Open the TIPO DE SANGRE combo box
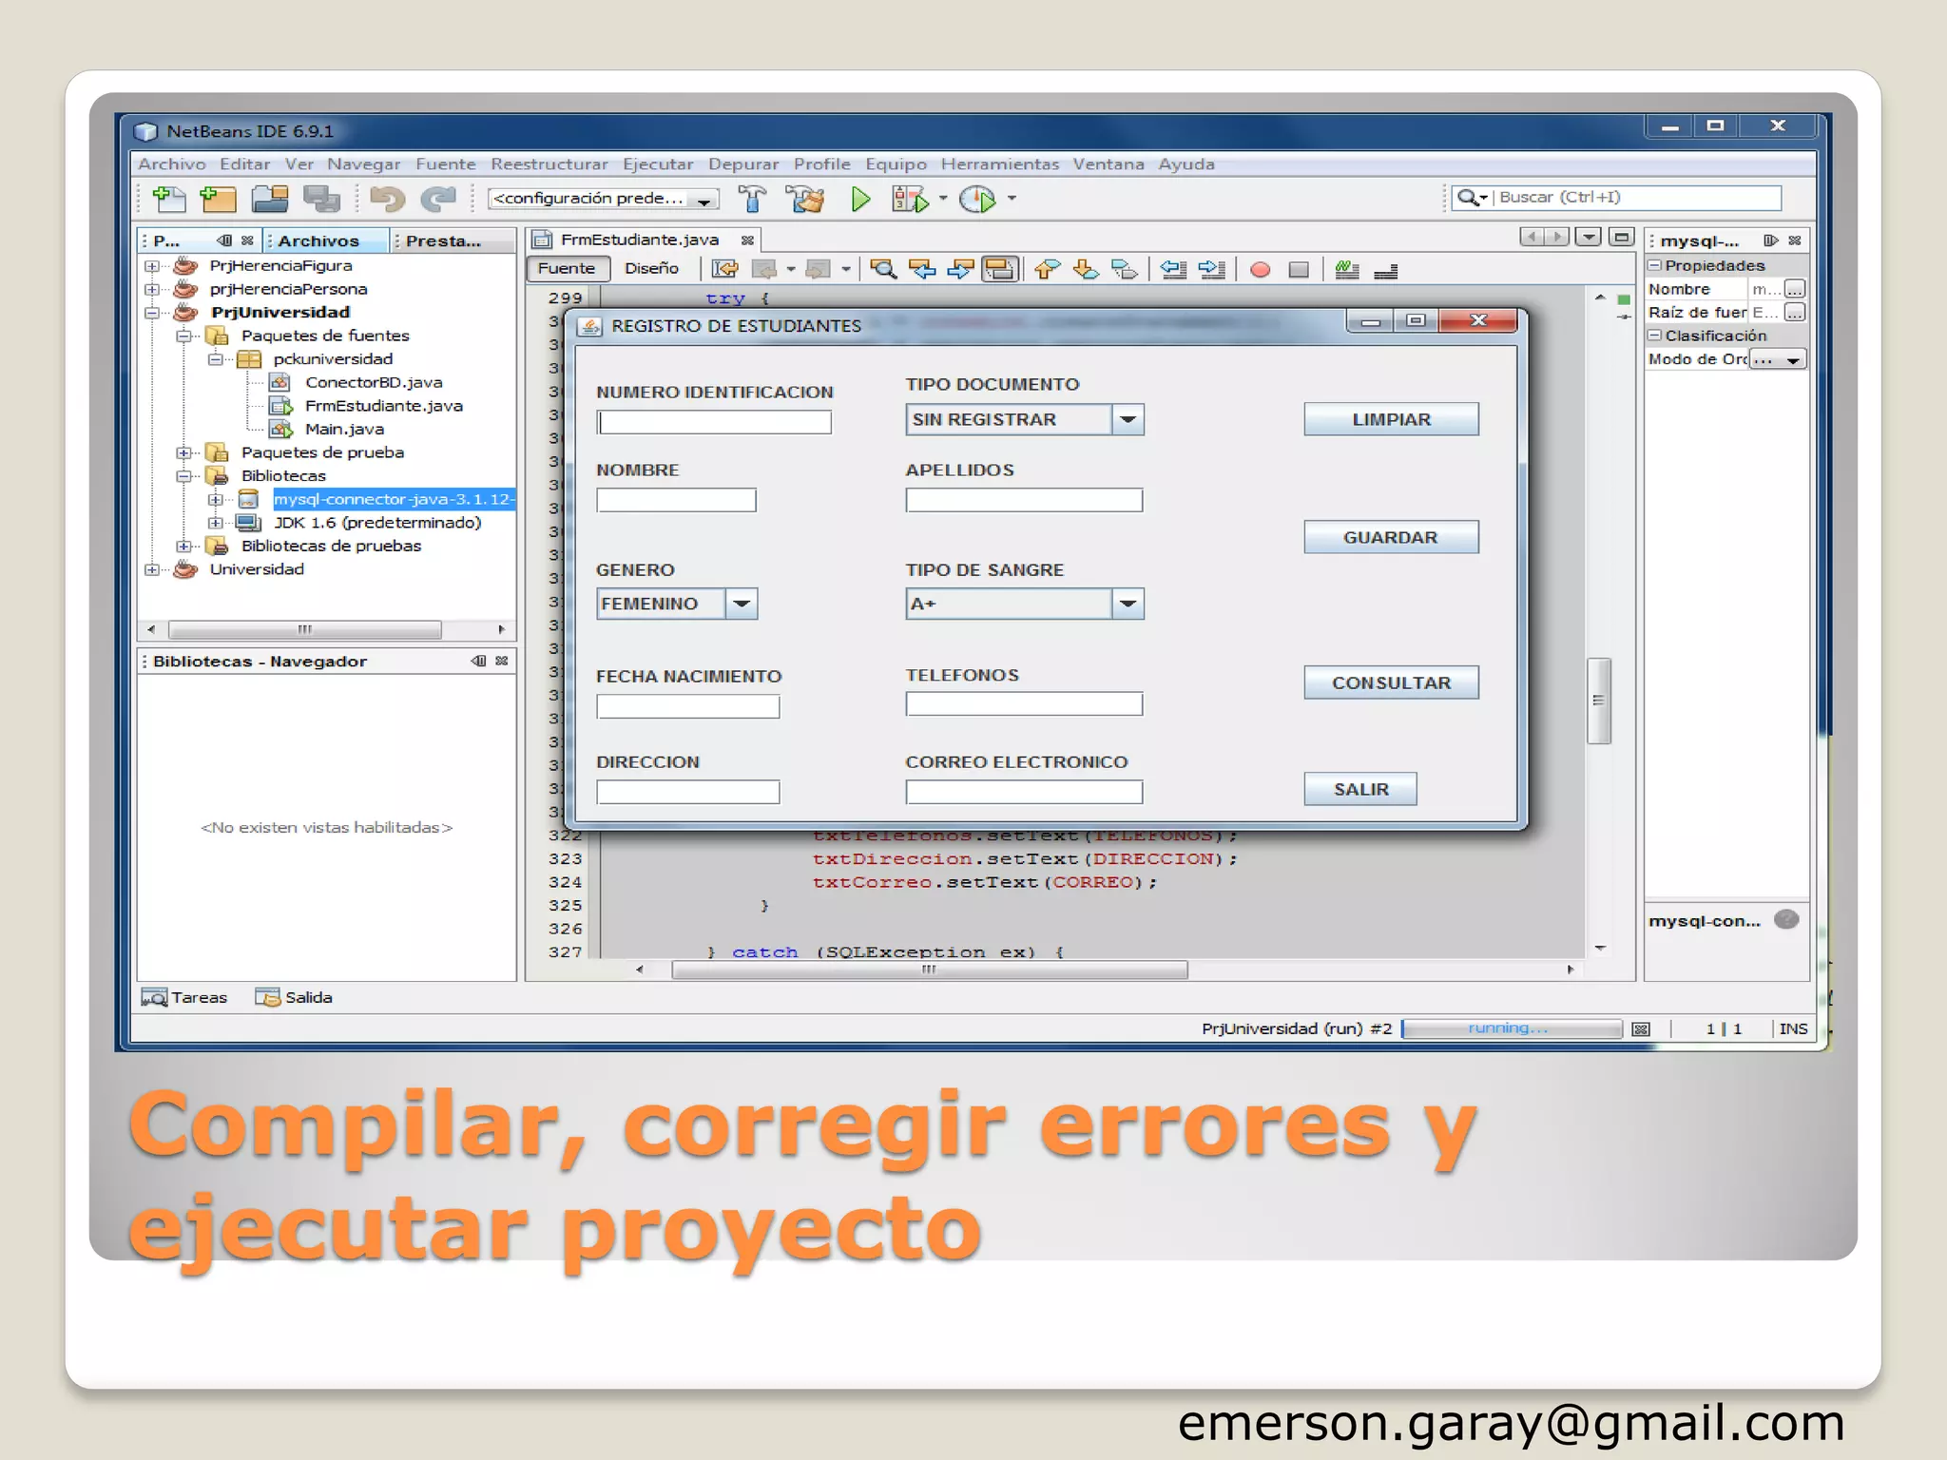 pos(1128,604)
